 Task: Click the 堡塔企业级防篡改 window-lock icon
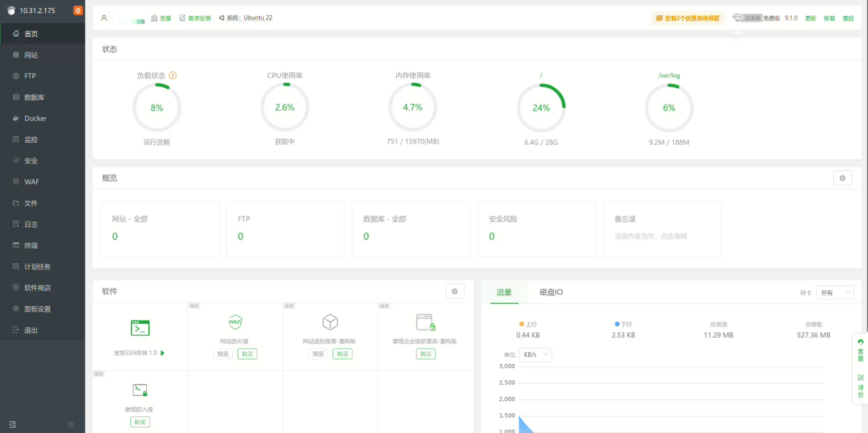(425, 322)
